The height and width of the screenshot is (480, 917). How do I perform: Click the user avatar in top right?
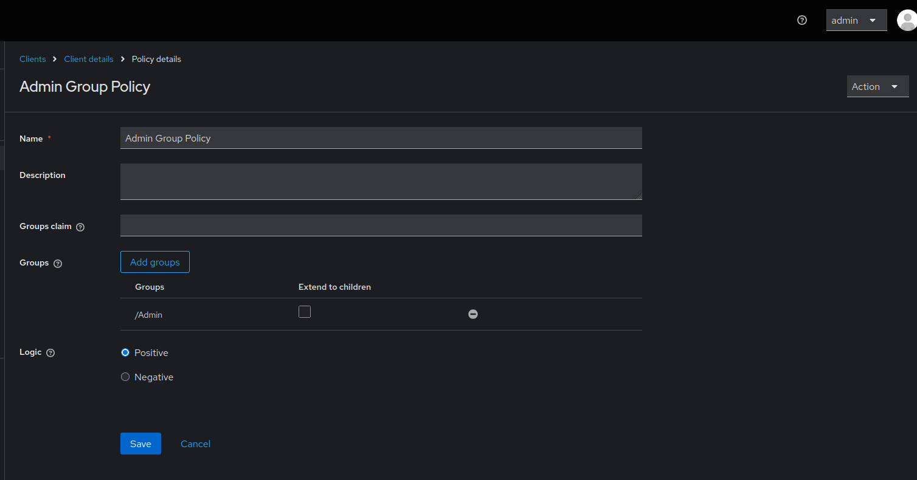(907, 19)
